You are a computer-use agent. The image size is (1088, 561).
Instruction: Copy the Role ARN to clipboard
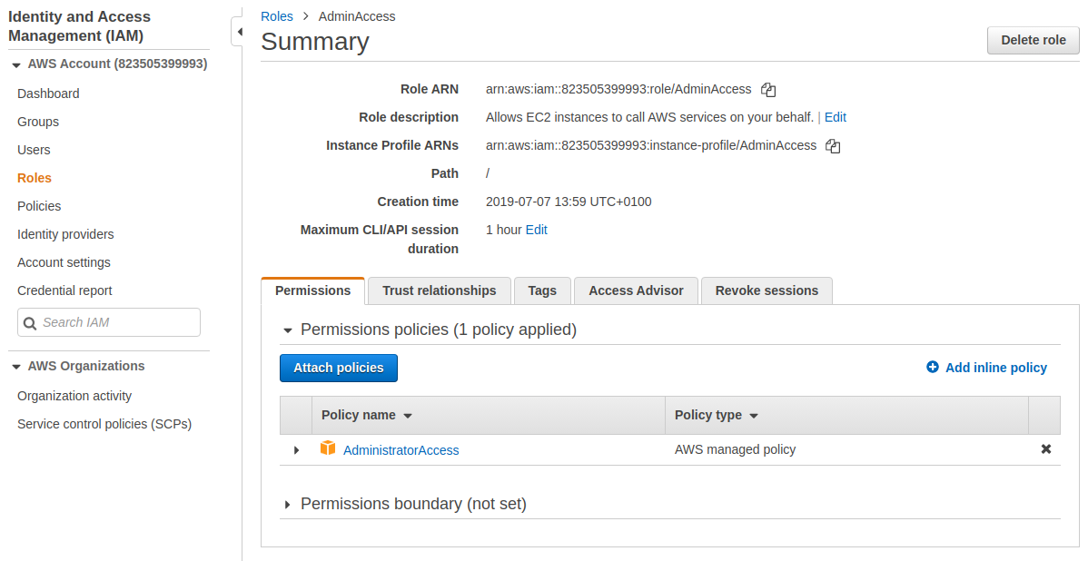point(768,90)
